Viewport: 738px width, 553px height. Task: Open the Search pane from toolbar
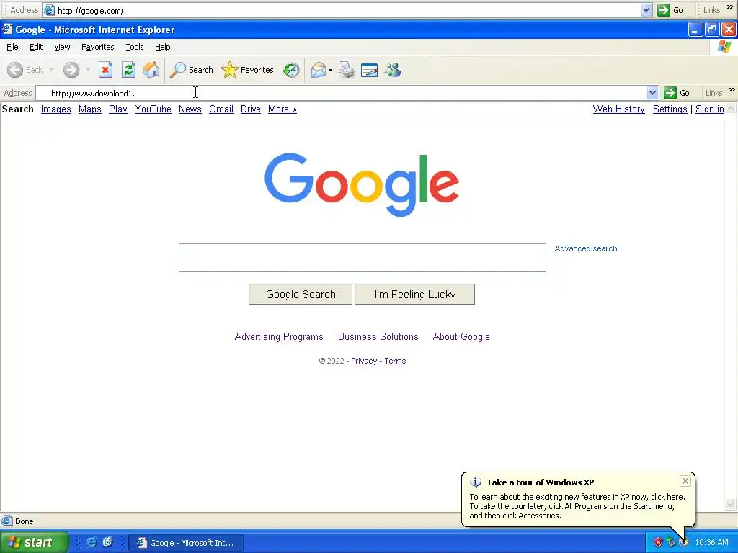[x=192, y=70]
